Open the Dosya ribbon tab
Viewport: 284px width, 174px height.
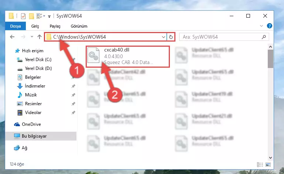(16, 26)
